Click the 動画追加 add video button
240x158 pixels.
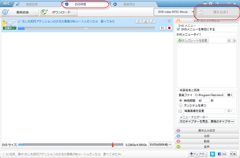point(20,12)
